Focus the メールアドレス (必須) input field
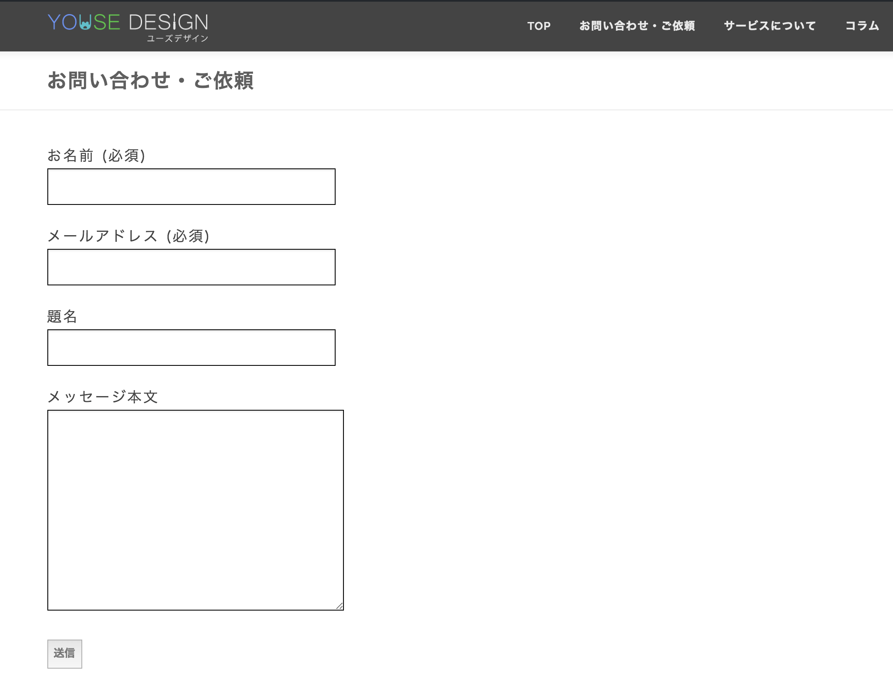The image size is (893, 696). coord(191,267)
